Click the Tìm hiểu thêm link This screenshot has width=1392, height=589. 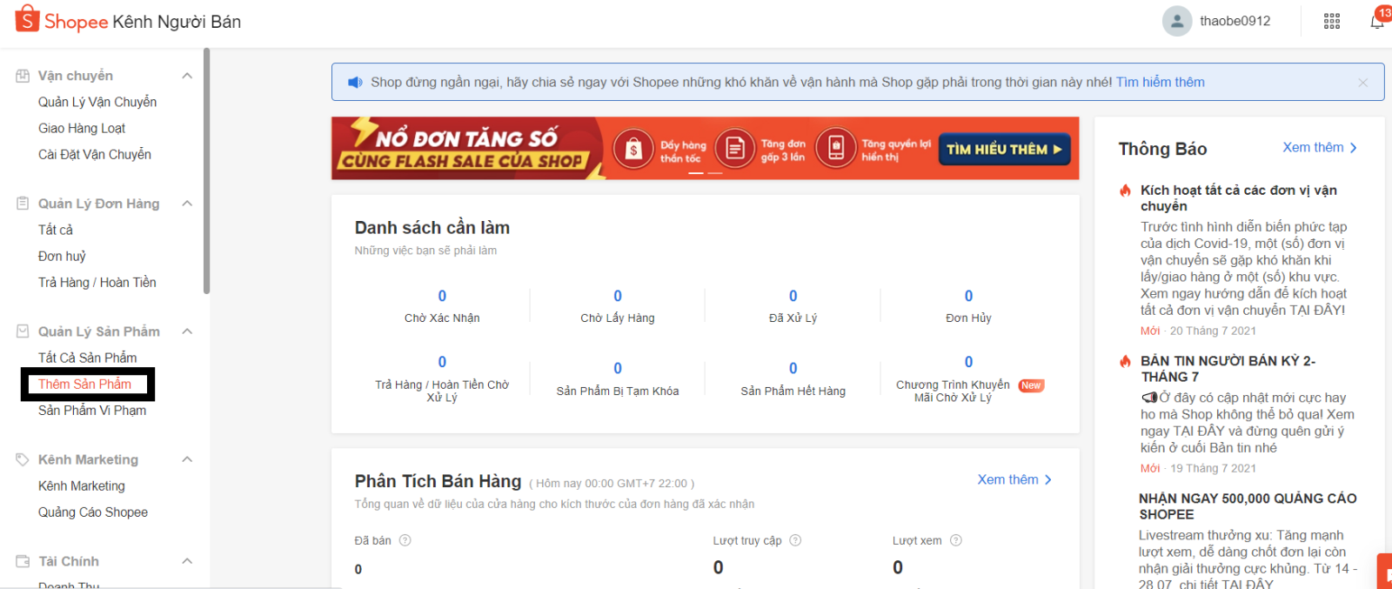1160,83
